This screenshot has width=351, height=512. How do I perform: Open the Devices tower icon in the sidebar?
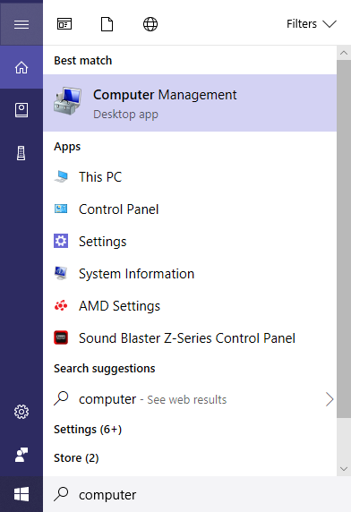tap(21, 153)
